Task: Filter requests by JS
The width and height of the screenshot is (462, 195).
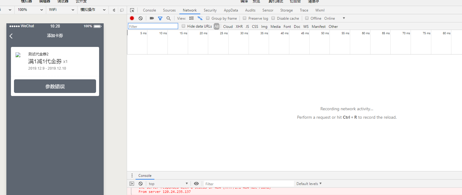Action: click(x=247, y=27)
